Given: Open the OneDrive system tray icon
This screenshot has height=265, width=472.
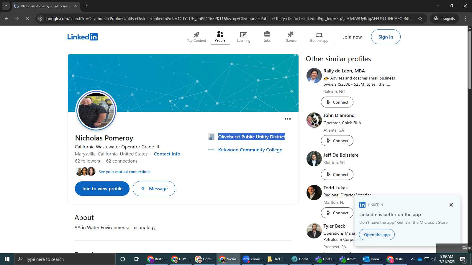Looking at the screenshot, I should (x=420, y=259).
